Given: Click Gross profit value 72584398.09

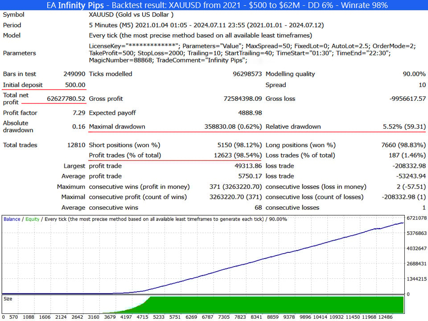Looking at the screenshot, I should coord(243,99).
